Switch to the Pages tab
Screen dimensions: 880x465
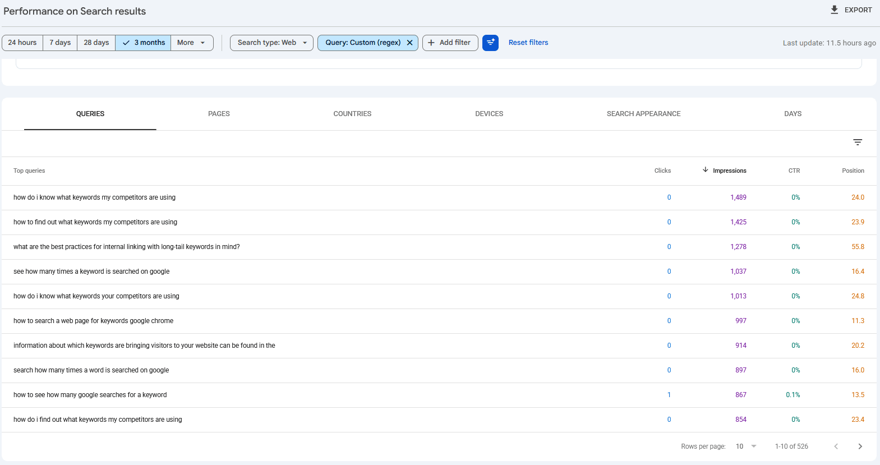point(219,114)
